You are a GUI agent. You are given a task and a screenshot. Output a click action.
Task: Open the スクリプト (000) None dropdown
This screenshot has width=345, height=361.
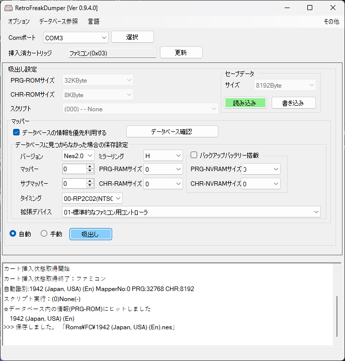(140, 109)
